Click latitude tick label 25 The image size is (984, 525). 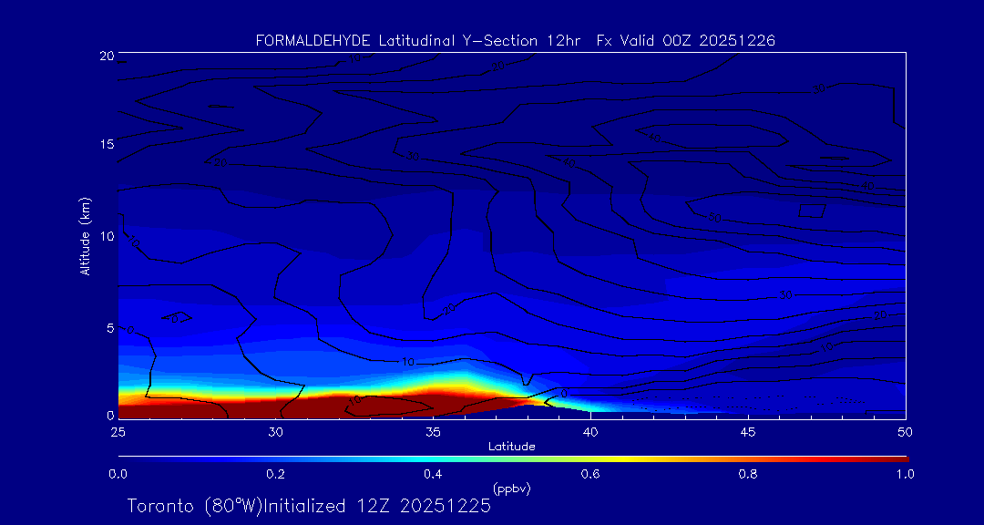tap(118, 430)
